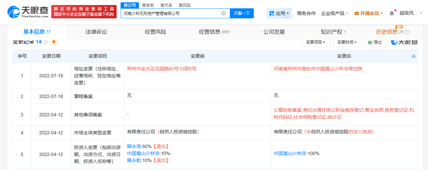Click date 2022-04-12 in row 3

tap(51, 115)
